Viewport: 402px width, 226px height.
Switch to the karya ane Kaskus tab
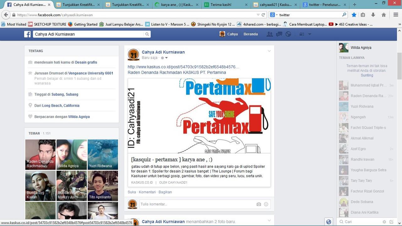point(177,5)
